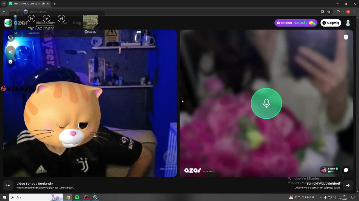Click the install app icon in address bar
The height and width of the screenshot is (201, 359).
[323, 12]
